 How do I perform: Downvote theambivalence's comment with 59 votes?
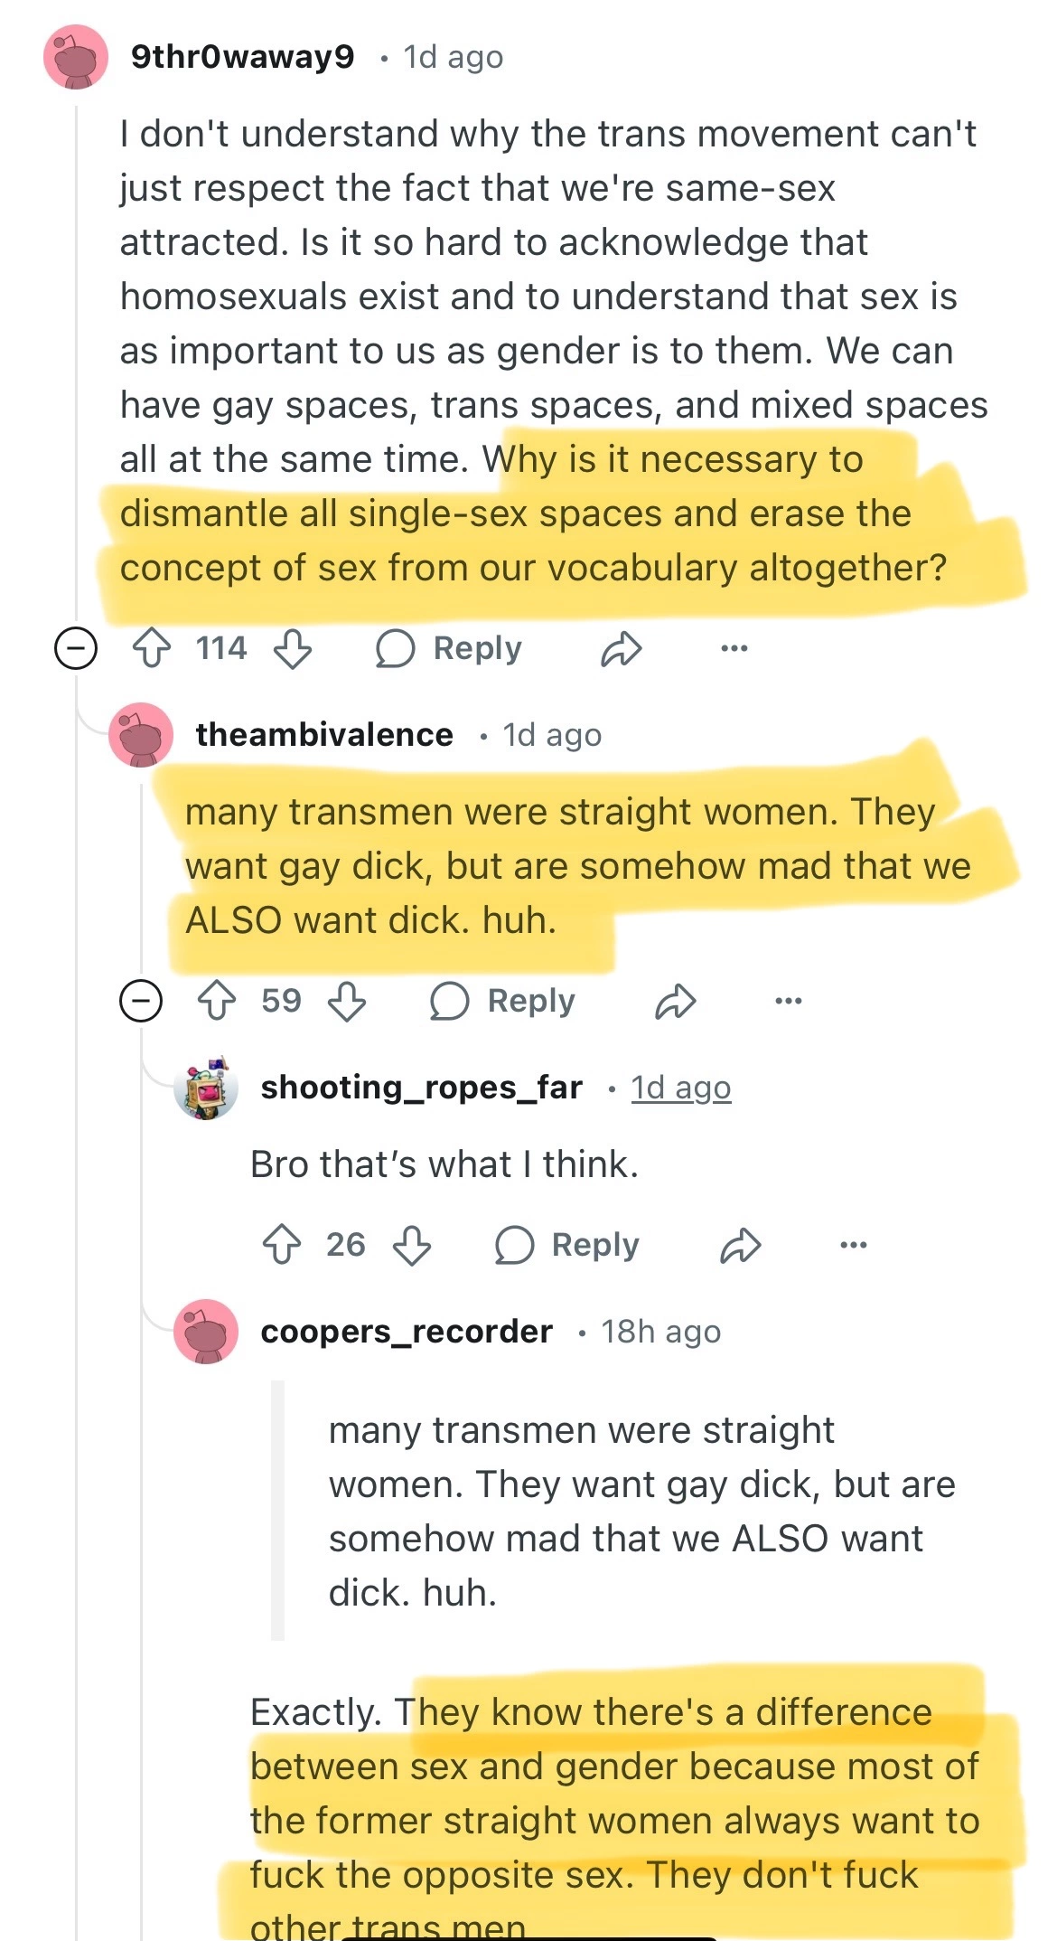click(x=347, y=1001)
